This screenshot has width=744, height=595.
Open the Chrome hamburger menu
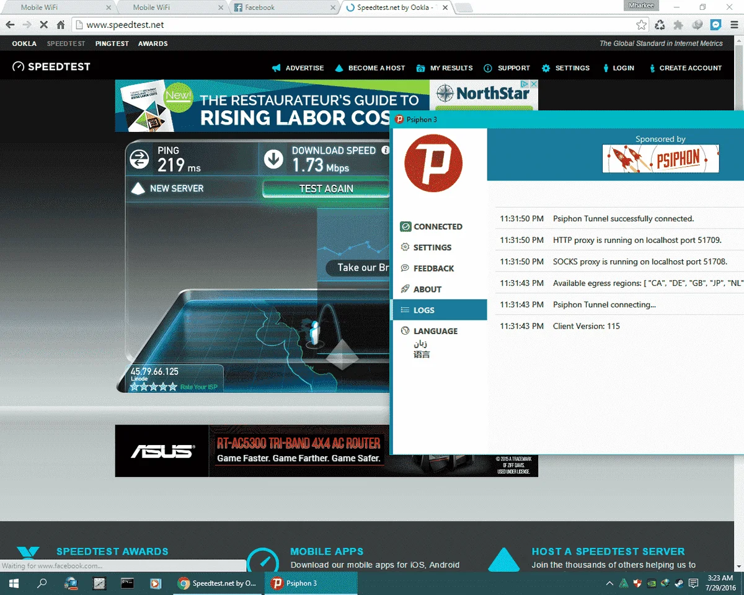click(733, 25)
